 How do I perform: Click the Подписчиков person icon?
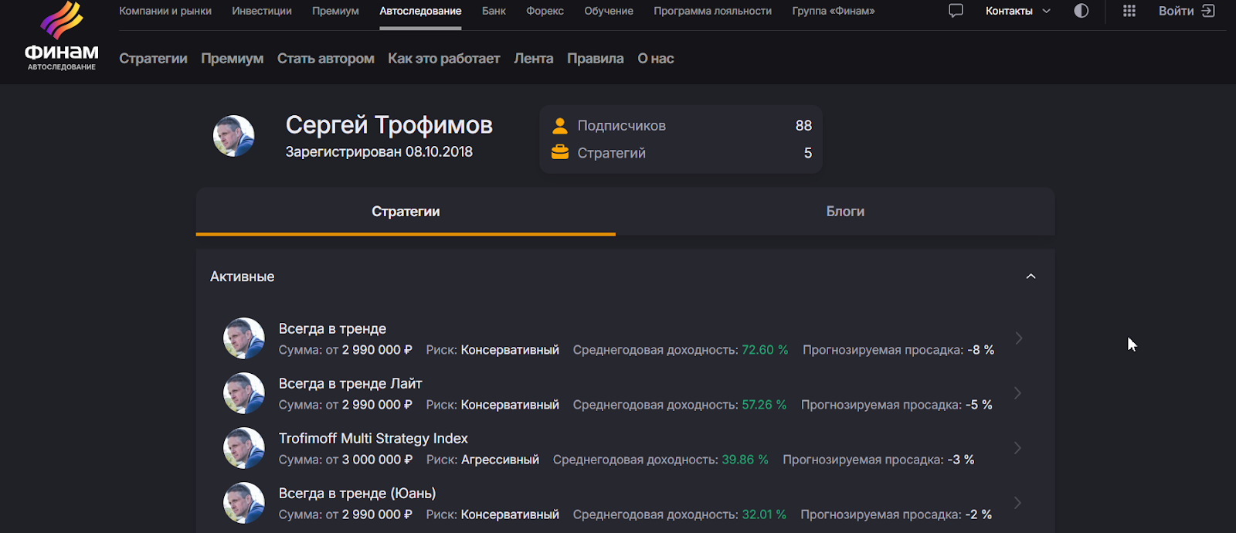pos(560,126)
